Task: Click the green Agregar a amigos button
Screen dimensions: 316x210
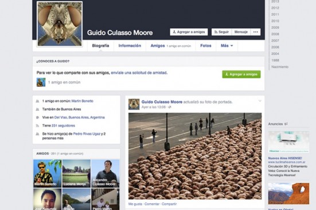Action: pyautogui.click(x=241, y=74)
